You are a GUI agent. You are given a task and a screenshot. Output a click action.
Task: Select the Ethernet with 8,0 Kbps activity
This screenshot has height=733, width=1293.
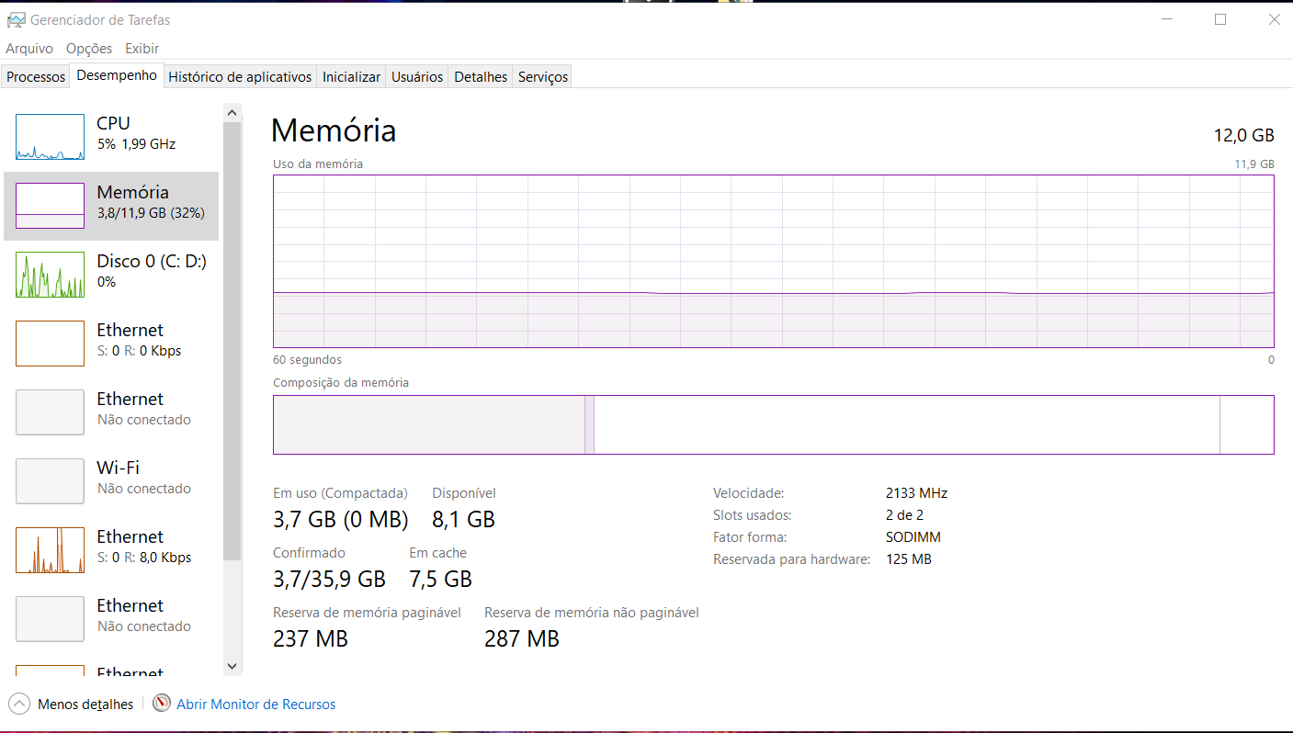(x=111, y=550)
